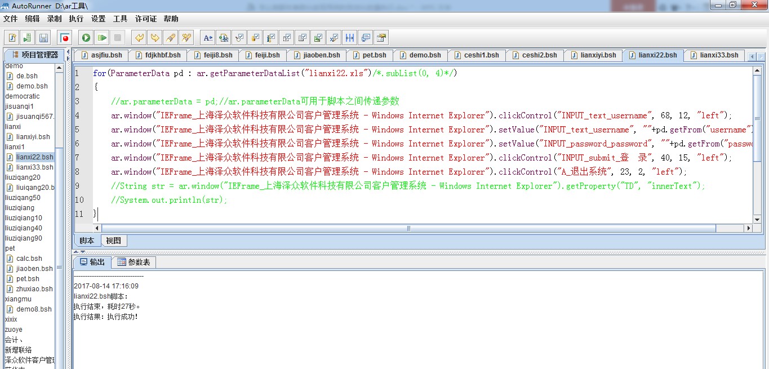
Task: Run the script with green play button
Action: point(86,38)
